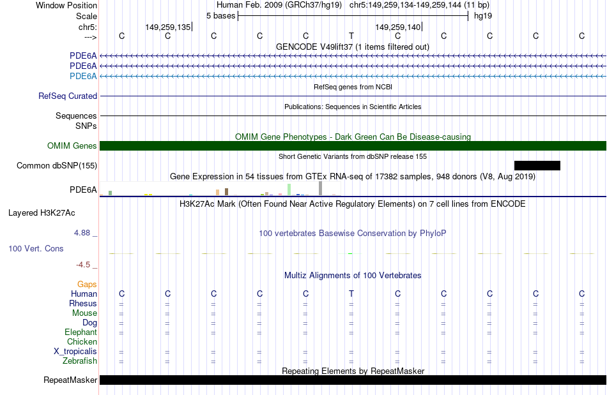
Task: Click the Human Feb. 2009 (GRCh37/hg19) header
Action: (x=279, y=5)
